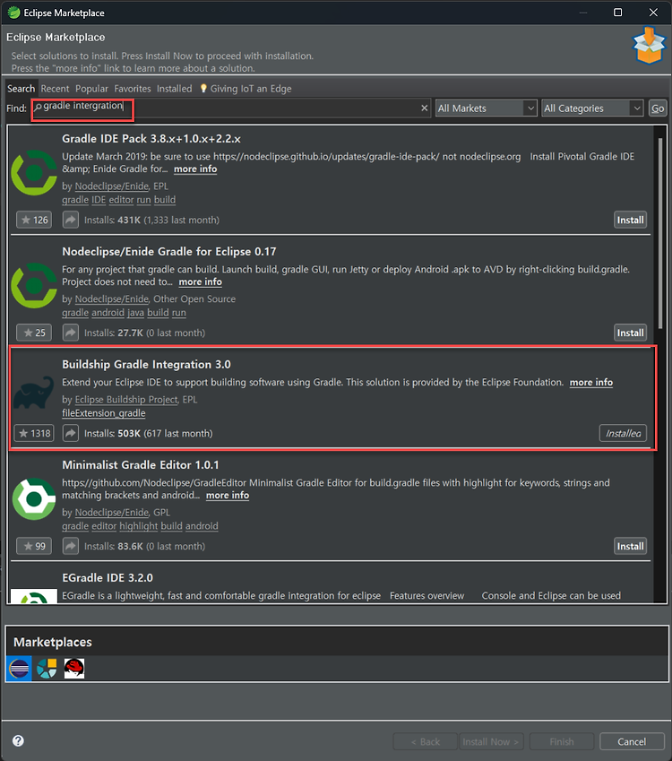Image resolution: width=672 pixels, height=761 pixels.
Task: Switch to the Installed tab
Action: pos(174,89)
